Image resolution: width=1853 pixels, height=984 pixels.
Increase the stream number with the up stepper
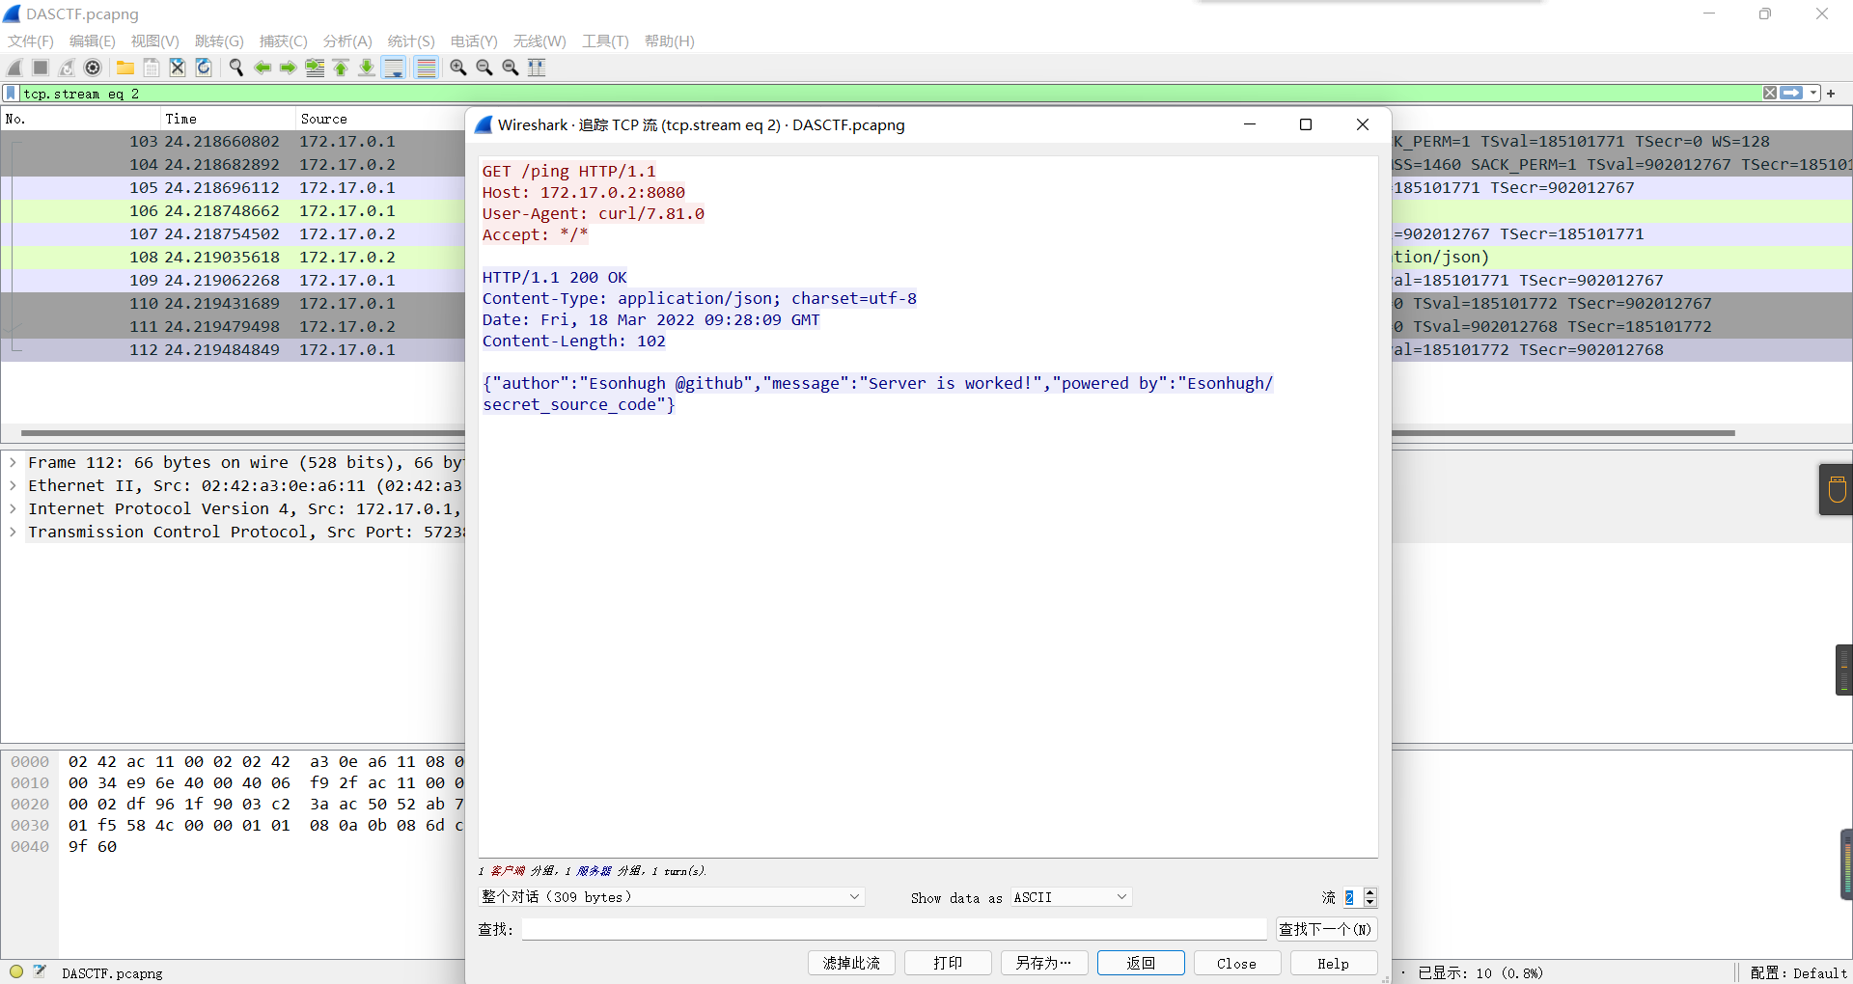(x=1369, y=892)
